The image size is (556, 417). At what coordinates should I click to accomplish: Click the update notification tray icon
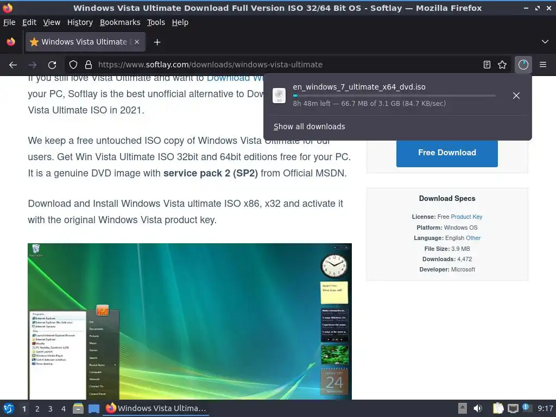pyautogui.click(x=527, y=408)
